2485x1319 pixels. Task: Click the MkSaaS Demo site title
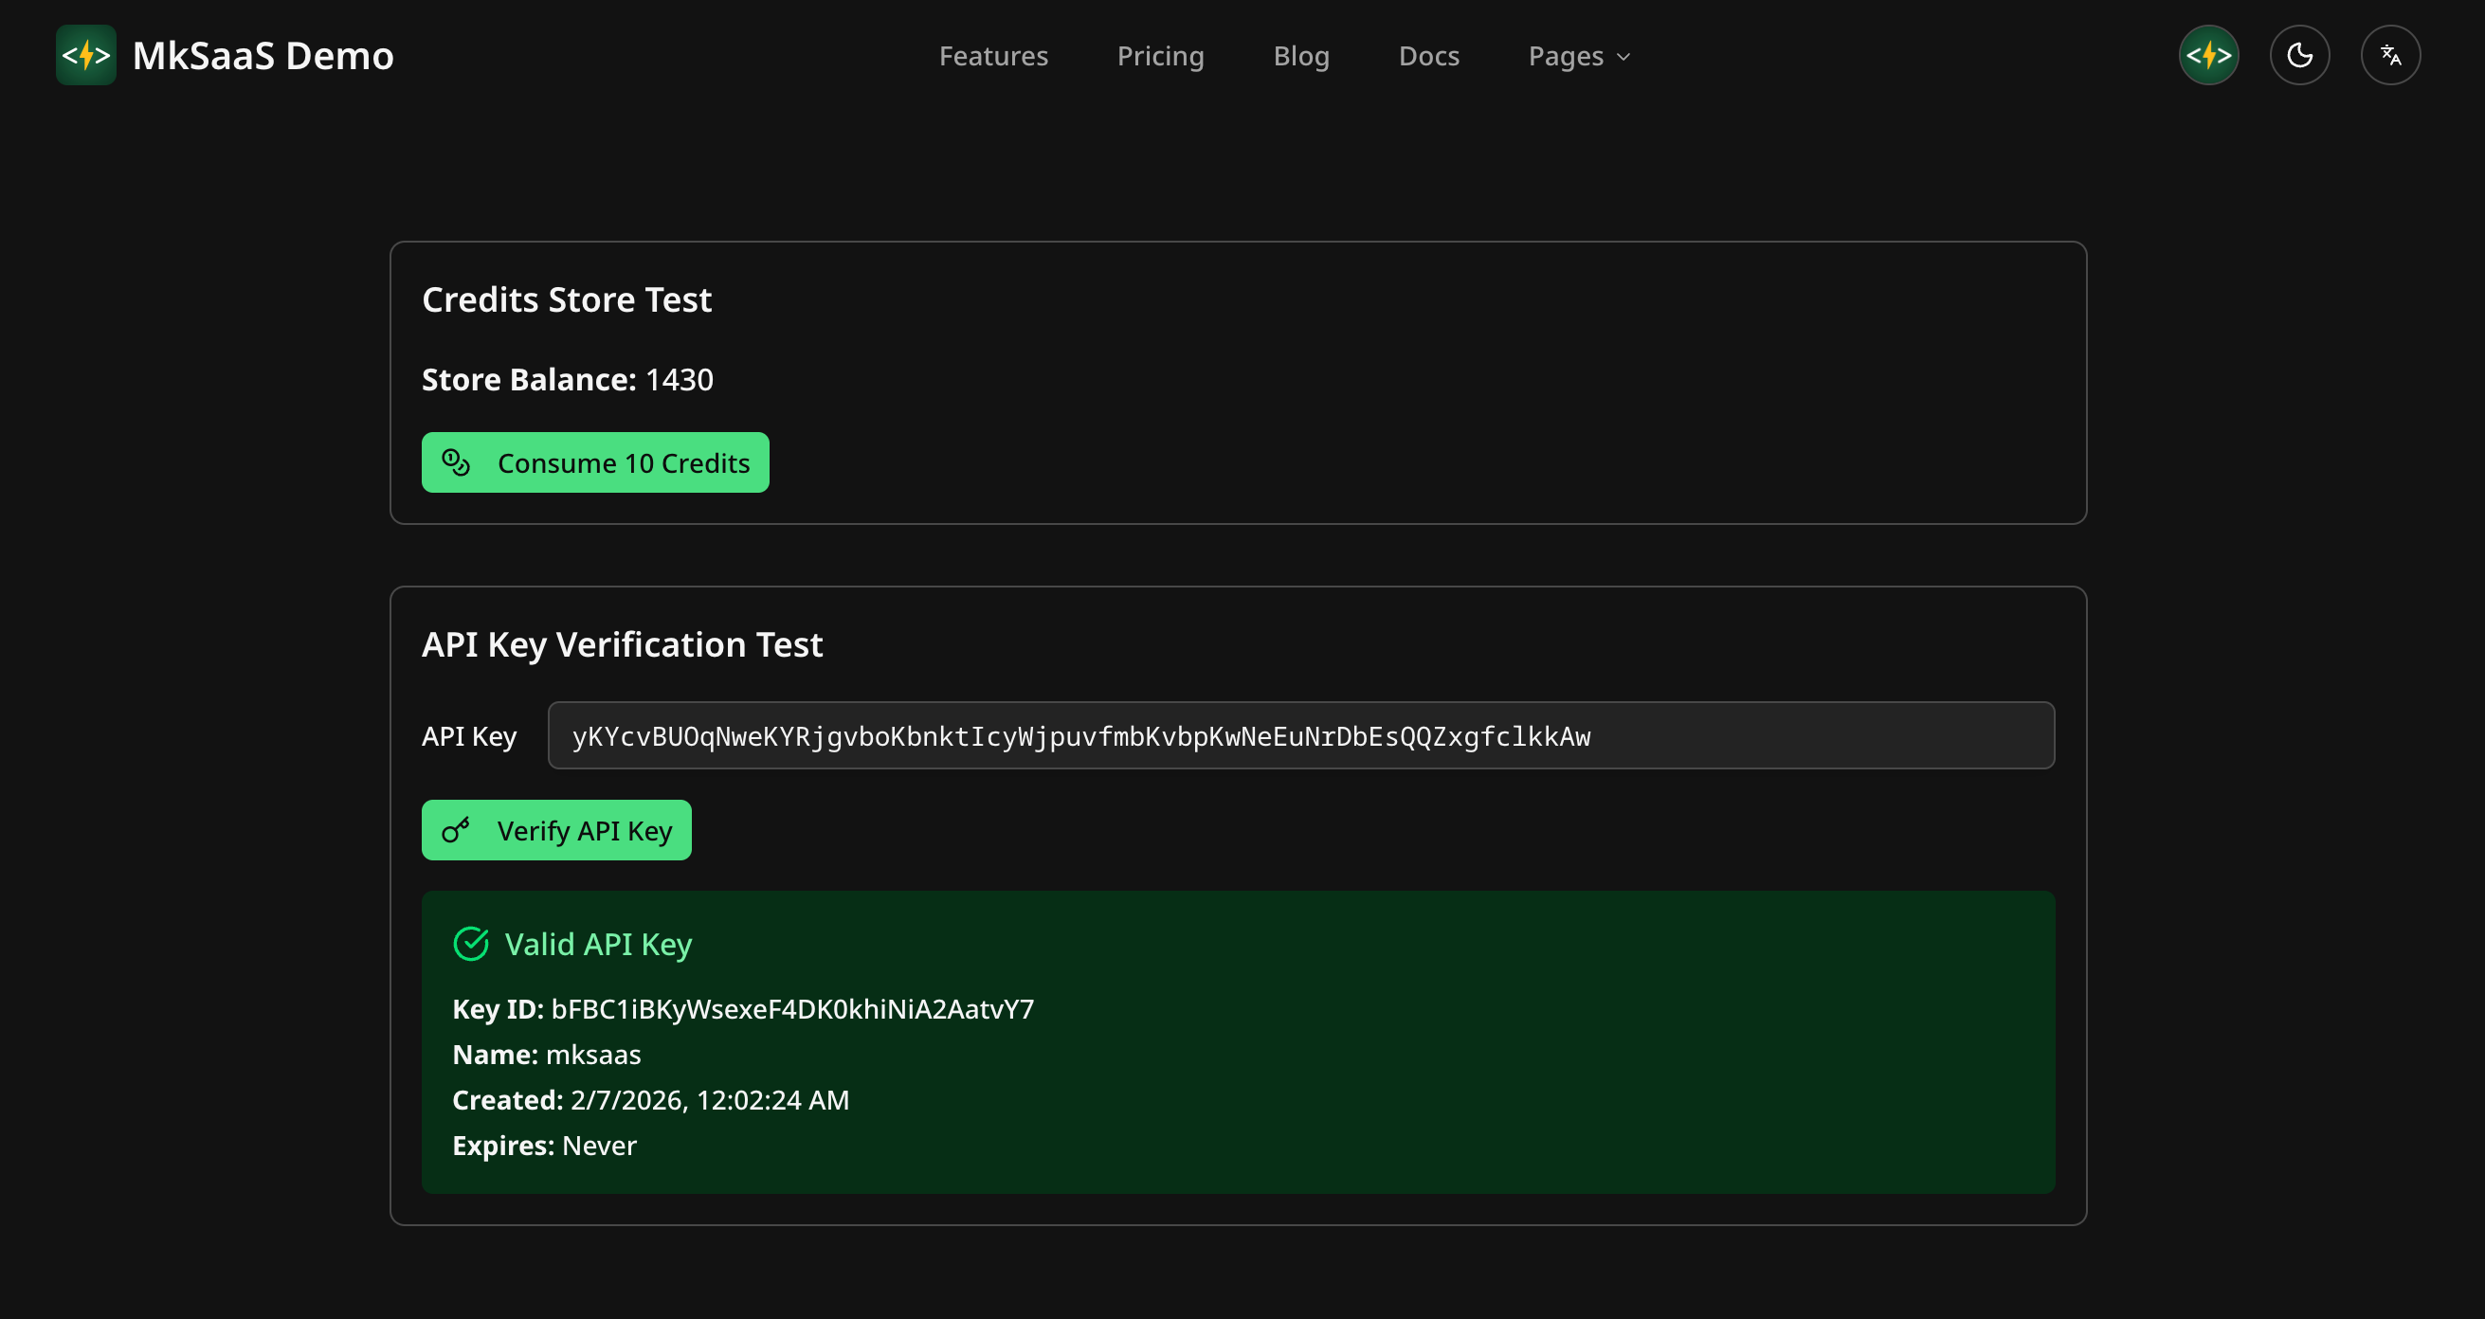(x=263, y=56)
